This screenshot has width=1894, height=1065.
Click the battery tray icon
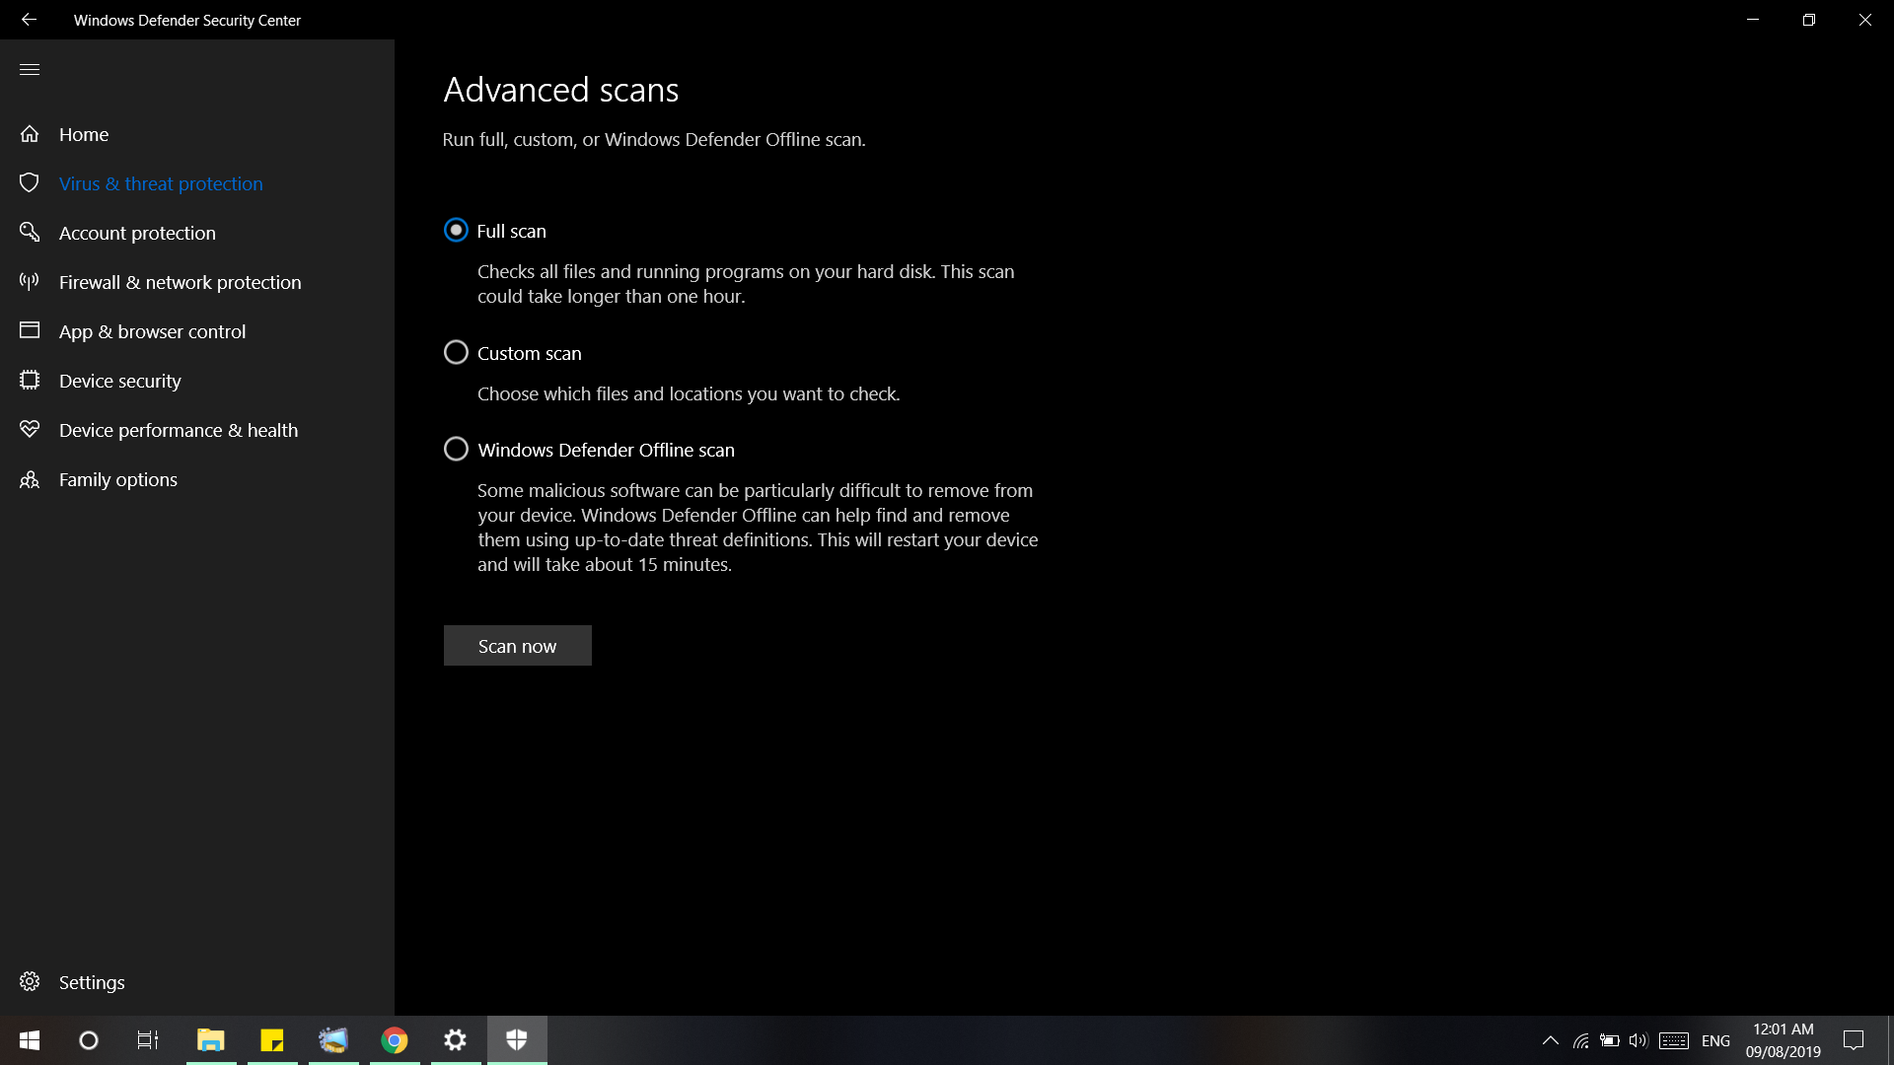(x=1610, y=1040)
